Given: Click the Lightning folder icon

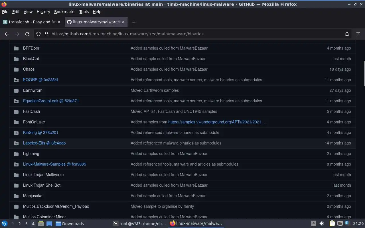Looking at the screenshot, I should coord(16,154).
